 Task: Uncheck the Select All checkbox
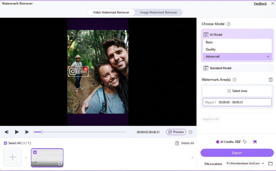(x=5, y=143)
